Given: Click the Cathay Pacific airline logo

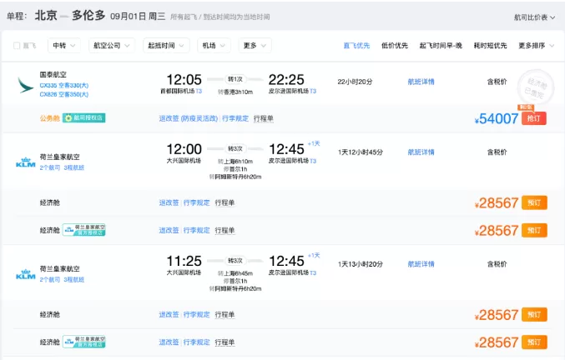Looking at the screenshot, I should (x=26, y=85).
